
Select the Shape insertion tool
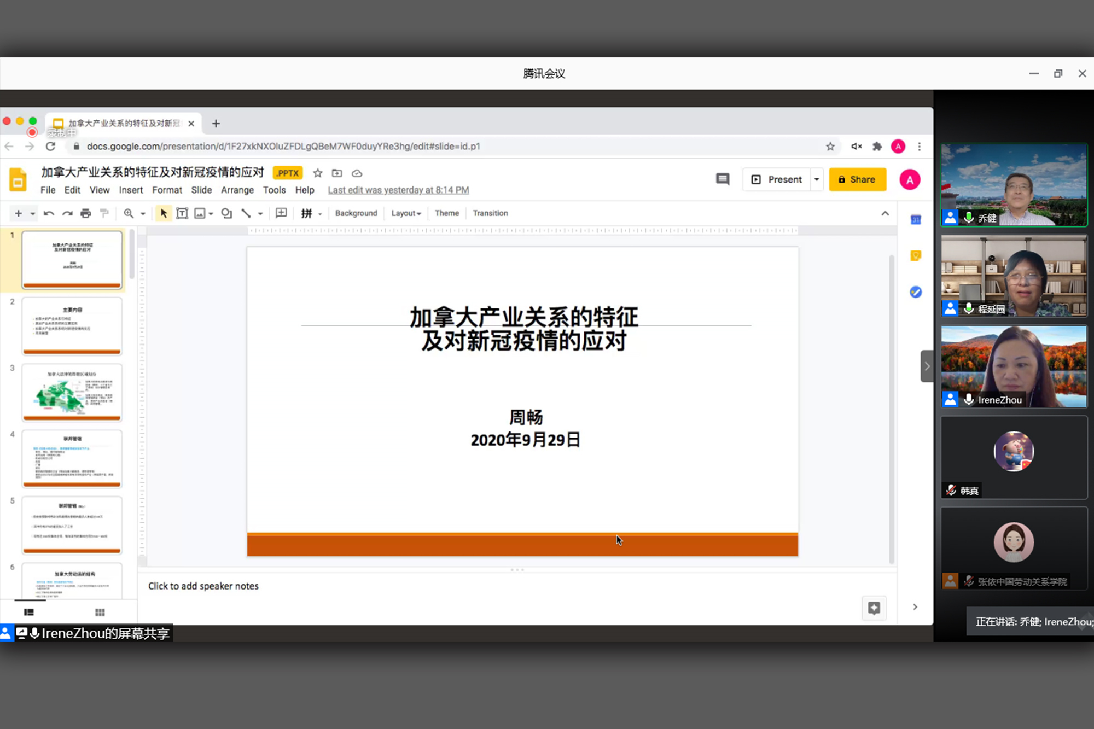pyautogui.click(x=226, y=213)
